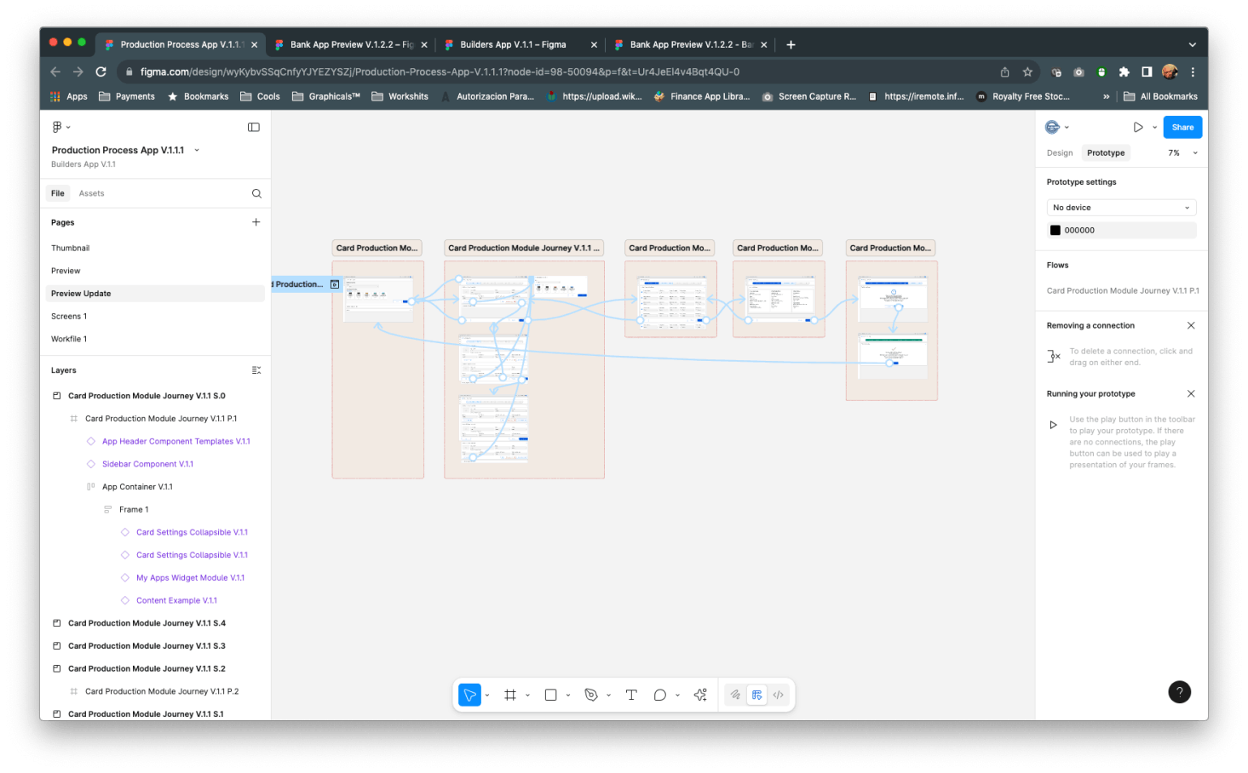Image resolution: width=1248 pixels, height=773 pixels.
Task: Click the search icon in the File panel
Action: pyautogui.click(x=256, y=194)
